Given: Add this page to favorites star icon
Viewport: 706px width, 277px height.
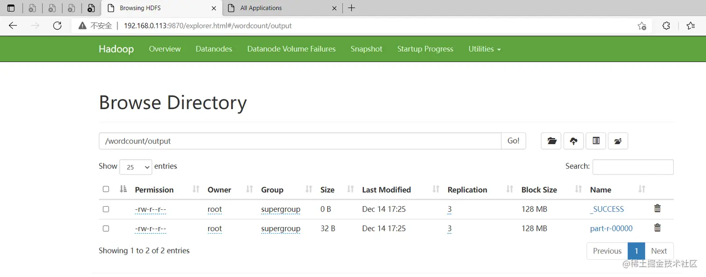Looking at the screenshot, I should [642, 26].
